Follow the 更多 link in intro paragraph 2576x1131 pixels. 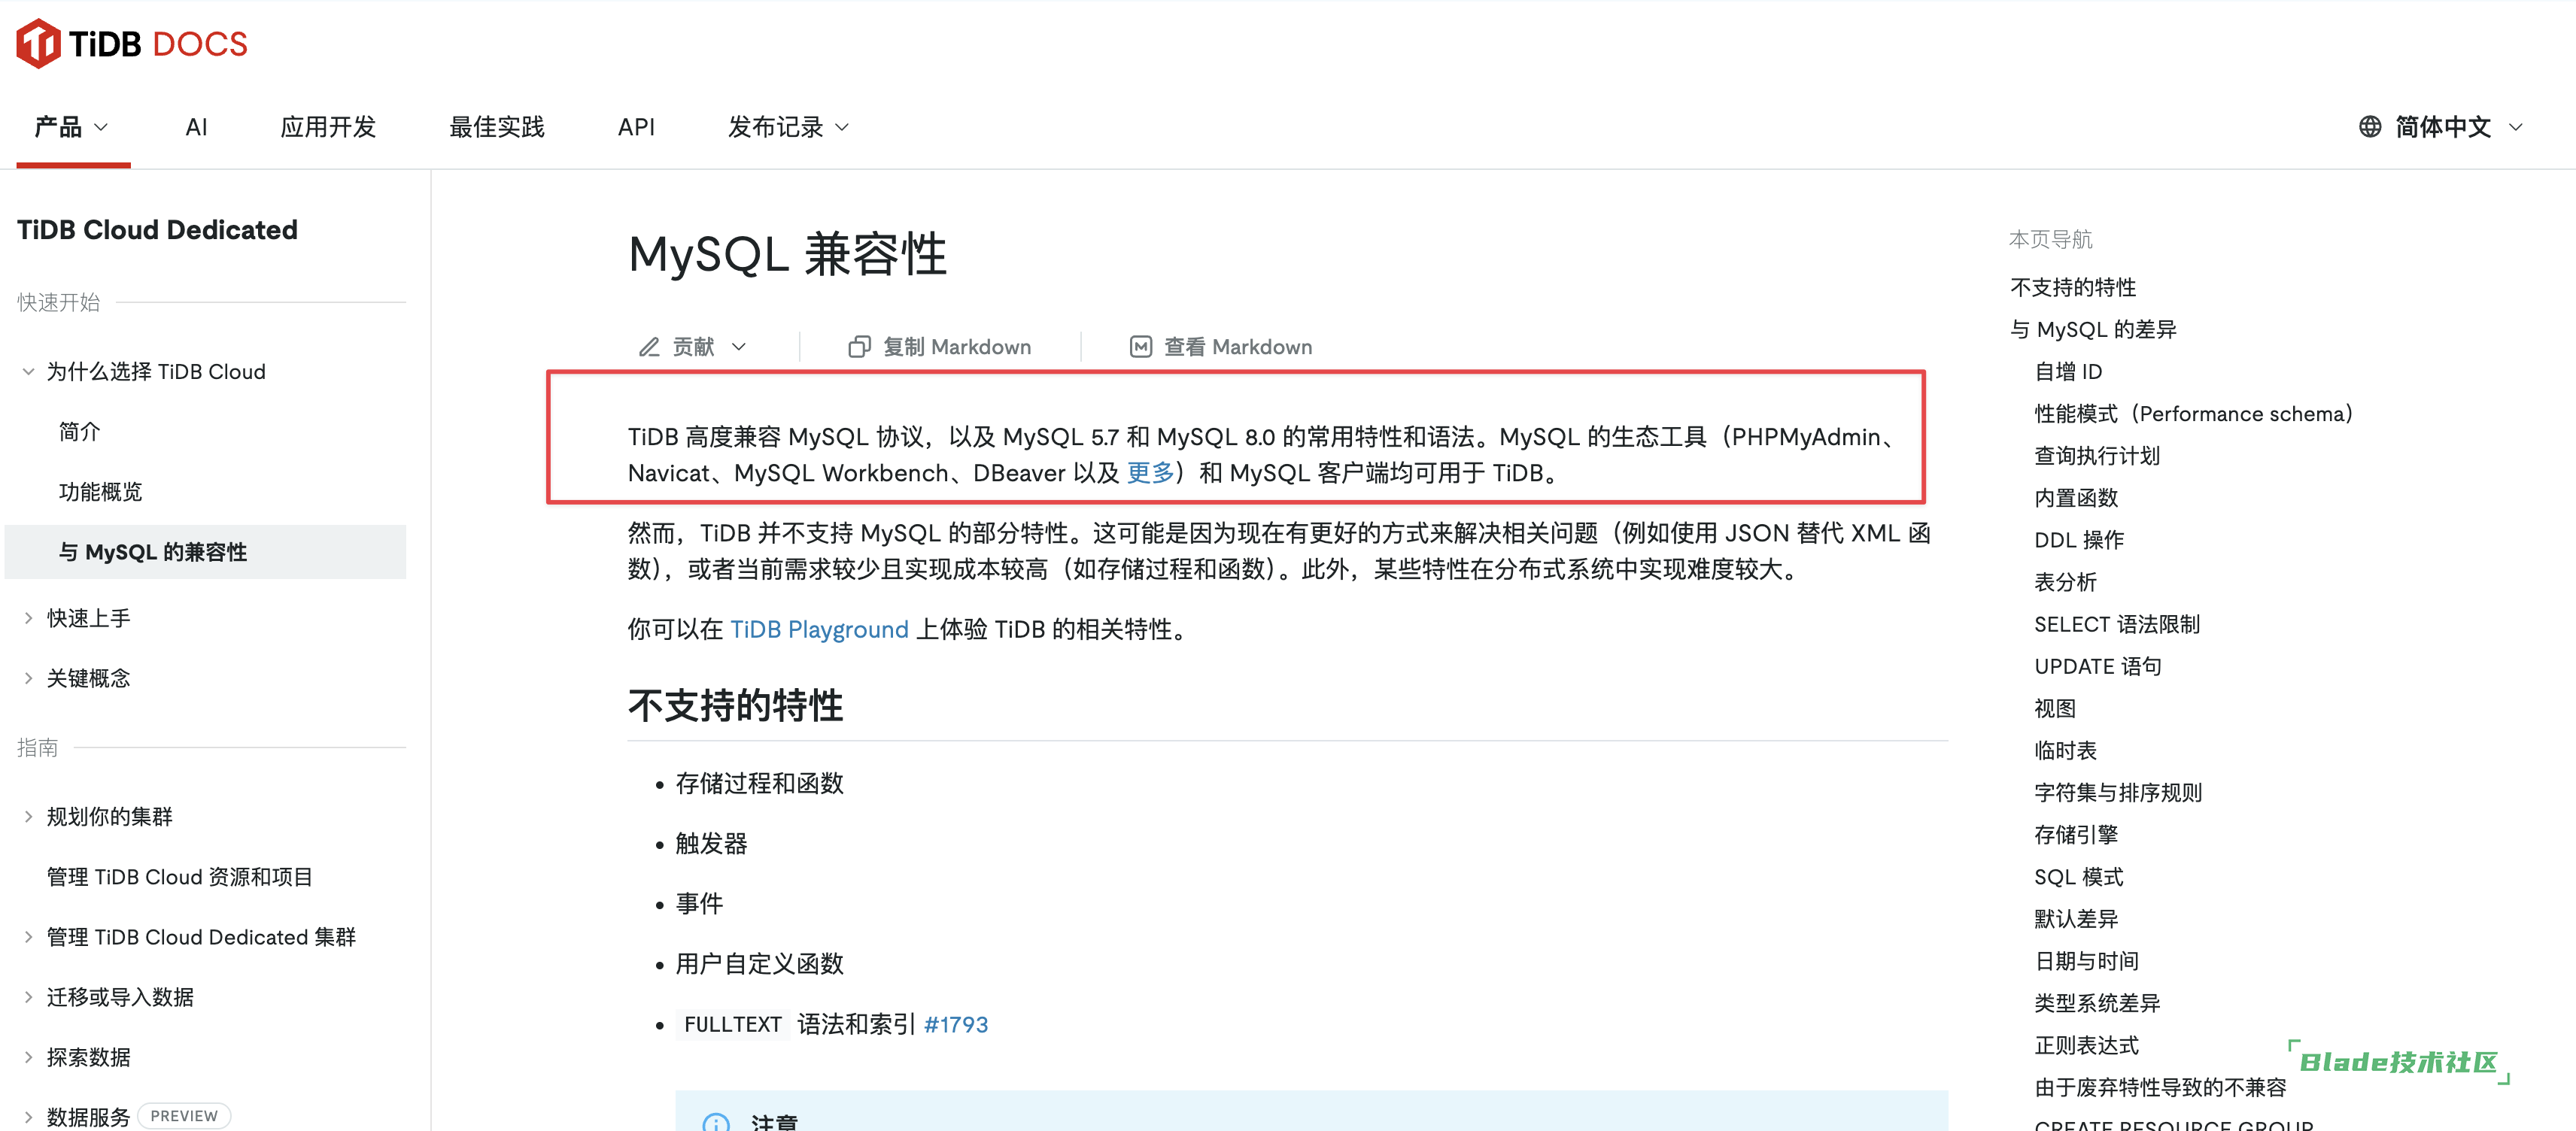point(1150,474)
